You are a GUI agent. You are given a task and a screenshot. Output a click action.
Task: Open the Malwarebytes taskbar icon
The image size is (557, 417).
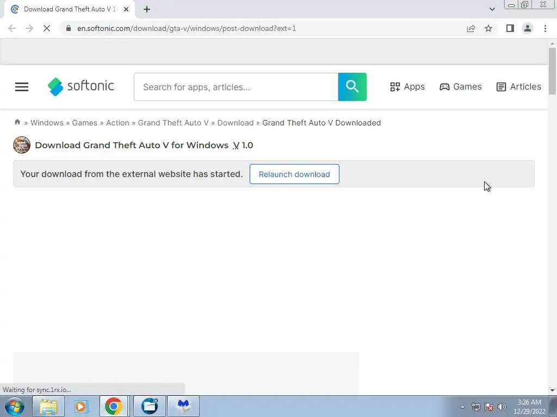[183, 406]
